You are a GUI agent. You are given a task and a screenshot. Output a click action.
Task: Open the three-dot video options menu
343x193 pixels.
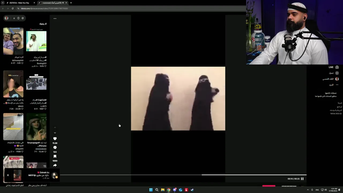point(55,18)
